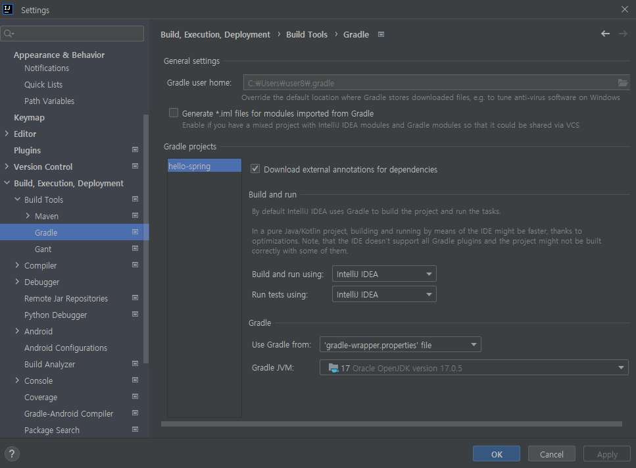Open help with the question mark button
Image resolution: width=636 pixels, height=468 pixels.
12,454
